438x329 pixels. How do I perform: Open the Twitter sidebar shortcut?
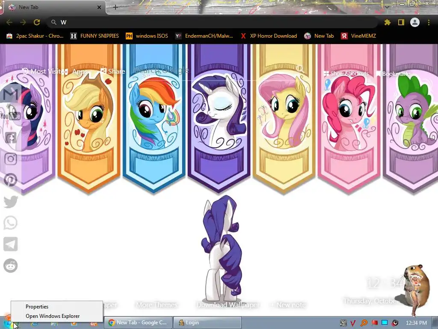coord(11,201)
